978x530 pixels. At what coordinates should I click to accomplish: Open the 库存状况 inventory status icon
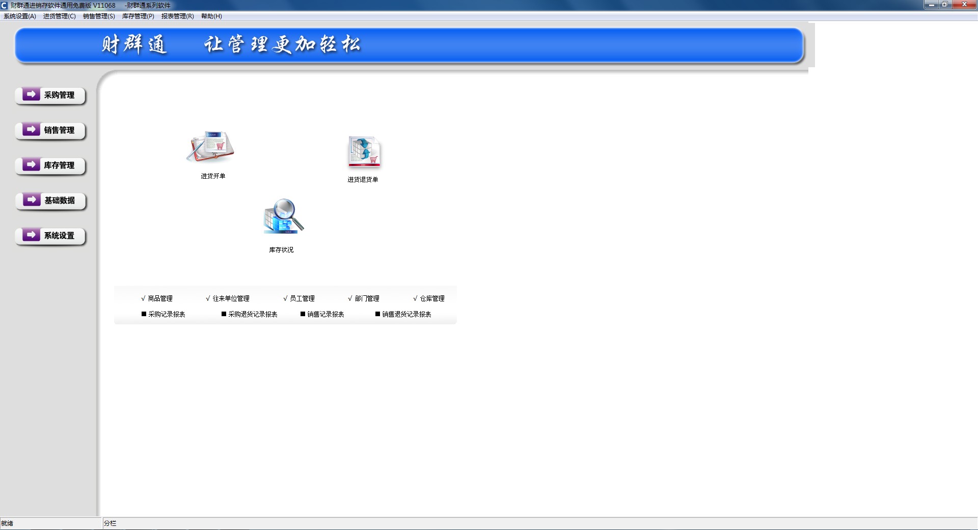[x=283, y=217]
